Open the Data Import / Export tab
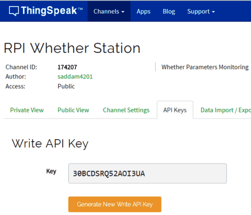 tap(225, 110)
